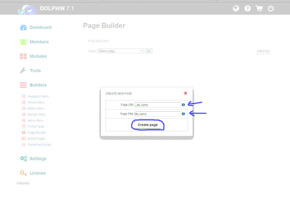The width and height of the screenshot is (290, 211).
Task: Open Profile Fields builder link
Action: [36, 127]
